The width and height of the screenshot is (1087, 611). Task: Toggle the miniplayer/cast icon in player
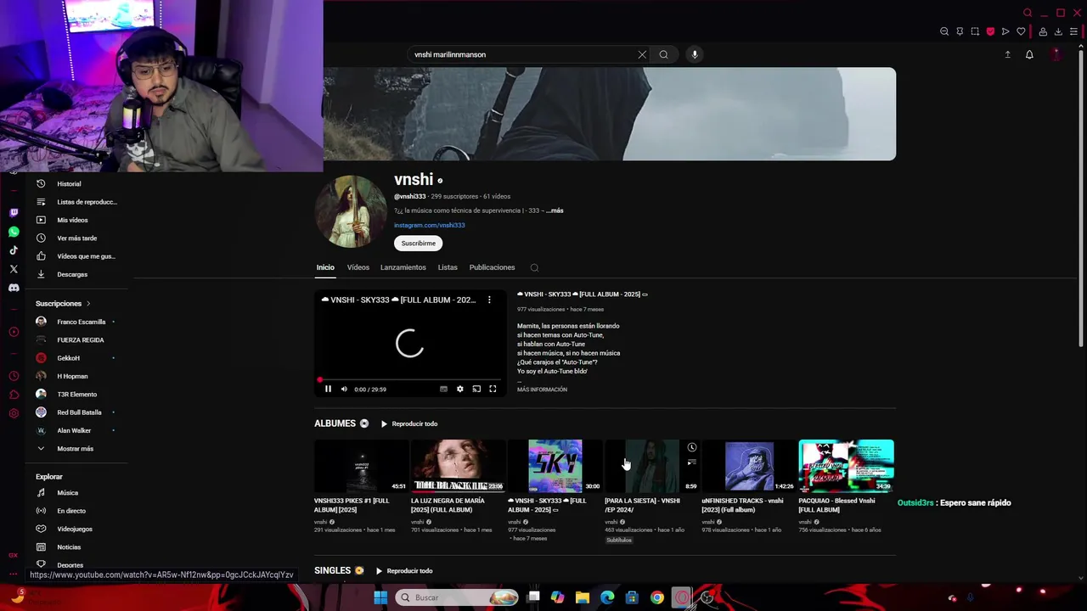coord(476,389)
